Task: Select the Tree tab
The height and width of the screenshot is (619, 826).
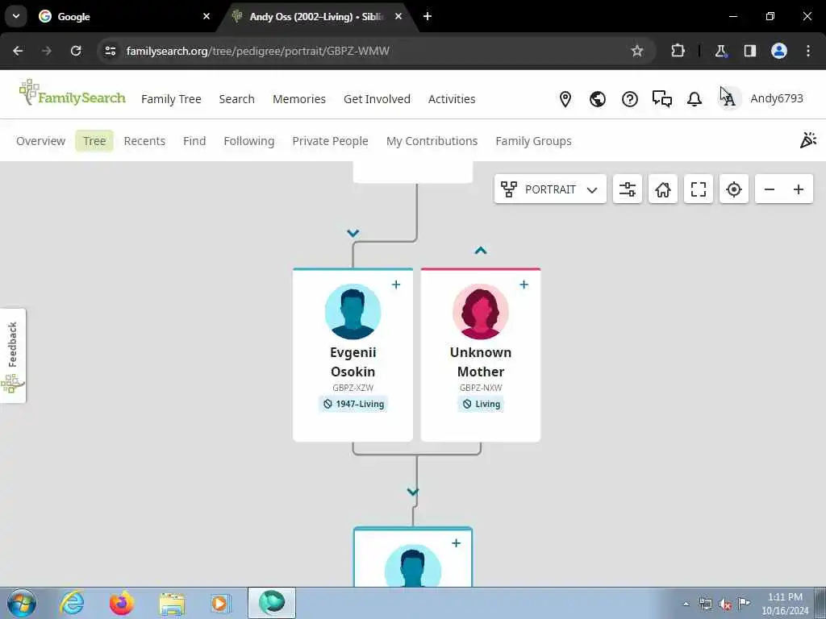Action: (94, 141)
